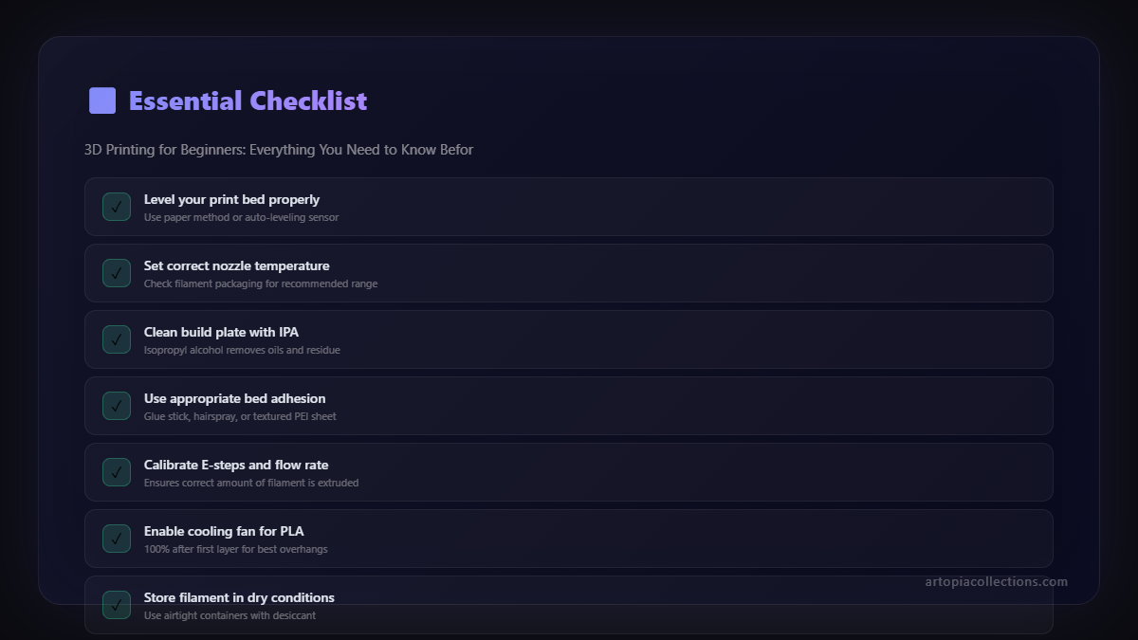The width and height of the screenshot is (1138, 640).
Task: Open the artopiacollections.com link
Action: coord(996,581)
